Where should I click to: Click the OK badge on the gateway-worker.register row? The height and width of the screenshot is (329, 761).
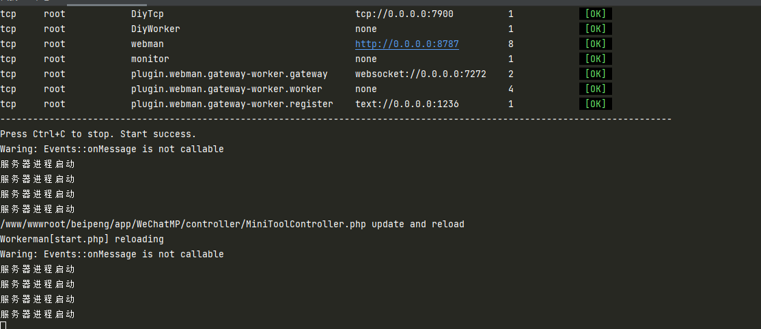595,104
